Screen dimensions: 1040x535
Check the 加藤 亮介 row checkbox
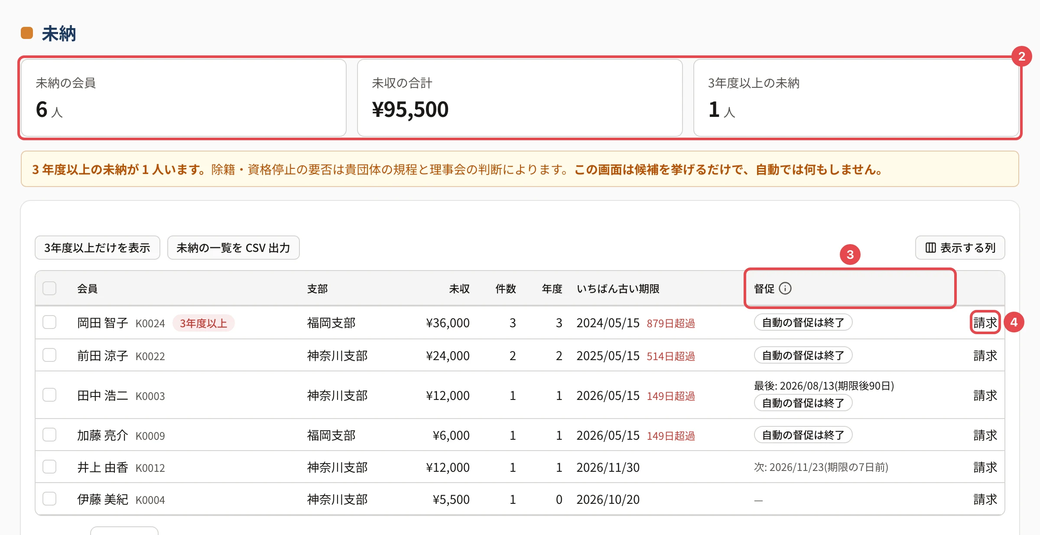[x=49, y=435]
